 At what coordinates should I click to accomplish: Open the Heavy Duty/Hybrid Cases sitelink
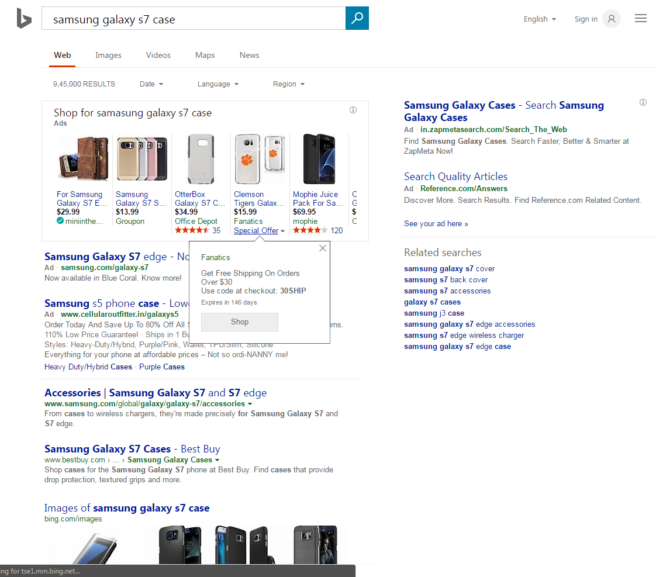pyautogui.click(x=88, y=367)
